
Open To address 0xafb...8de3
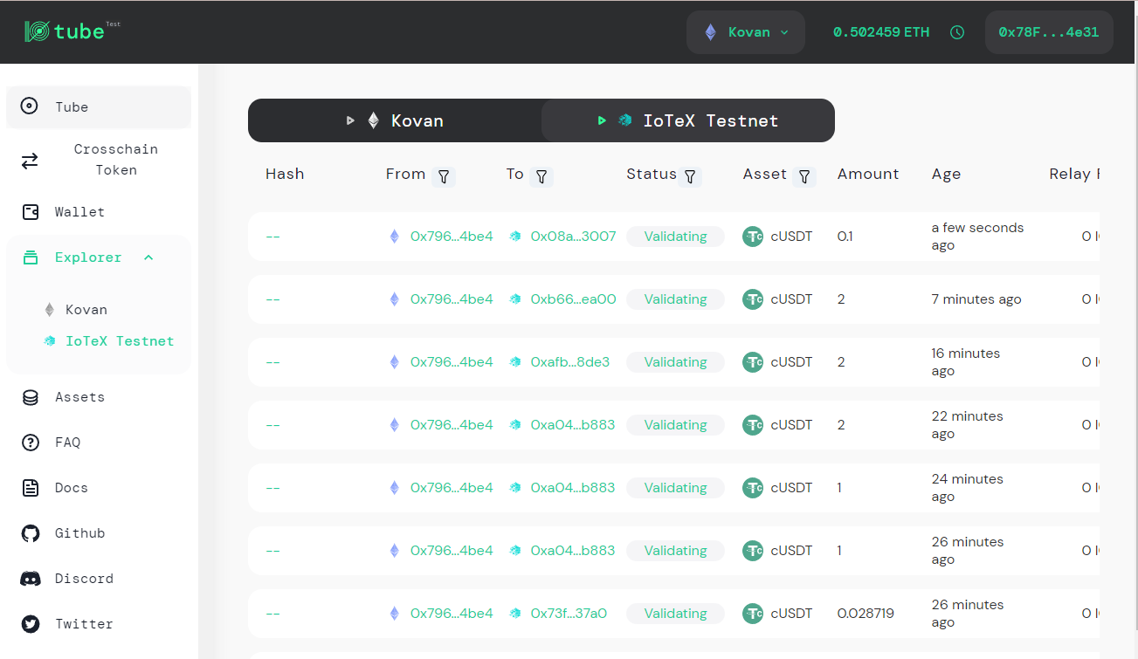tap(570, 362)
